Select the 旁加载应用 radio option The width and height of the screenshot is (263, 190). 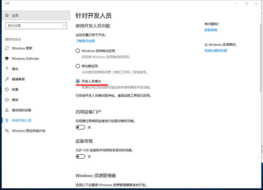coord(78,66)
